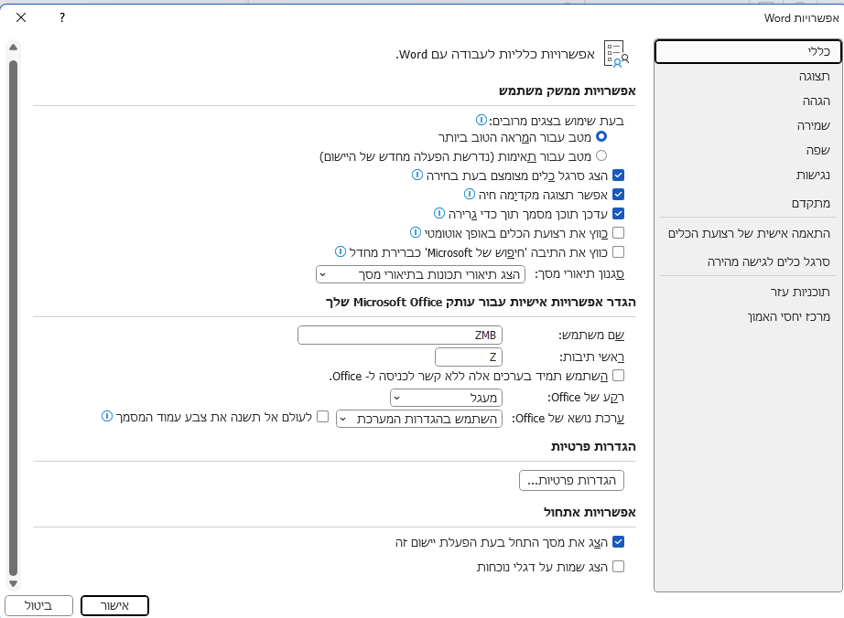
Task: Open the help question mark
Action: click(x=62, y=17)
